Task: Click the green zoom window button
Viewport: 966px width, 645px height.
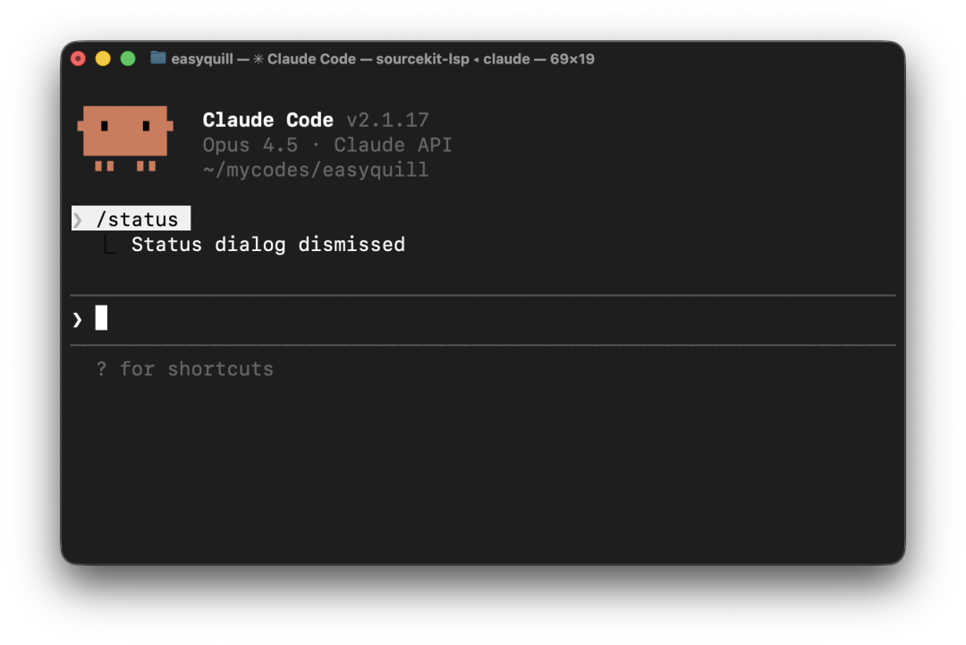Action: pyautogui.click(x=128, y=58)
